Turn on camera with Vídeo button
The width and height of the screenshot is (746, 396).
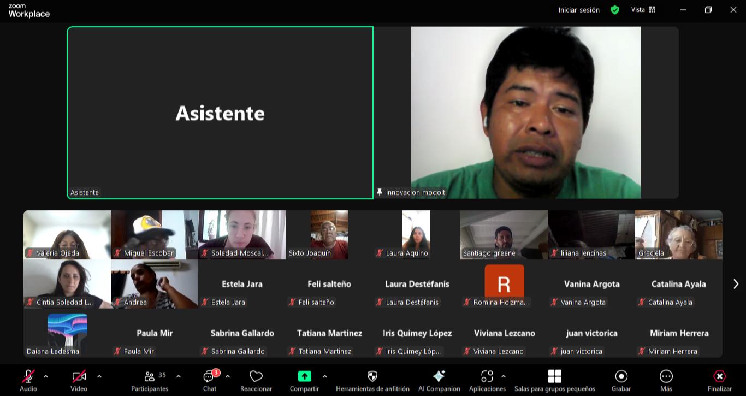click(x=79, y=380)
